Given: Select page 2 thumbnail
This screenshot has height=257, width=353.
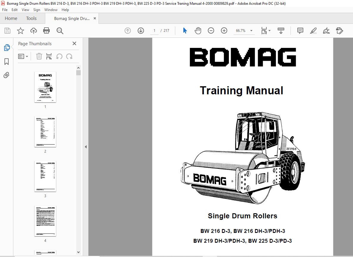Looking at the screenshot, I should pos(45,132).
